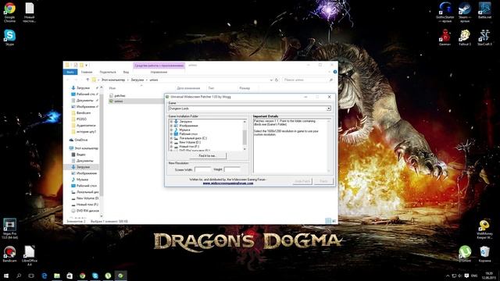Image resolution: width=500 pixels, height=281 pixels.
Task: Open the Battle.net desktop shortcut
Action: 484,10
